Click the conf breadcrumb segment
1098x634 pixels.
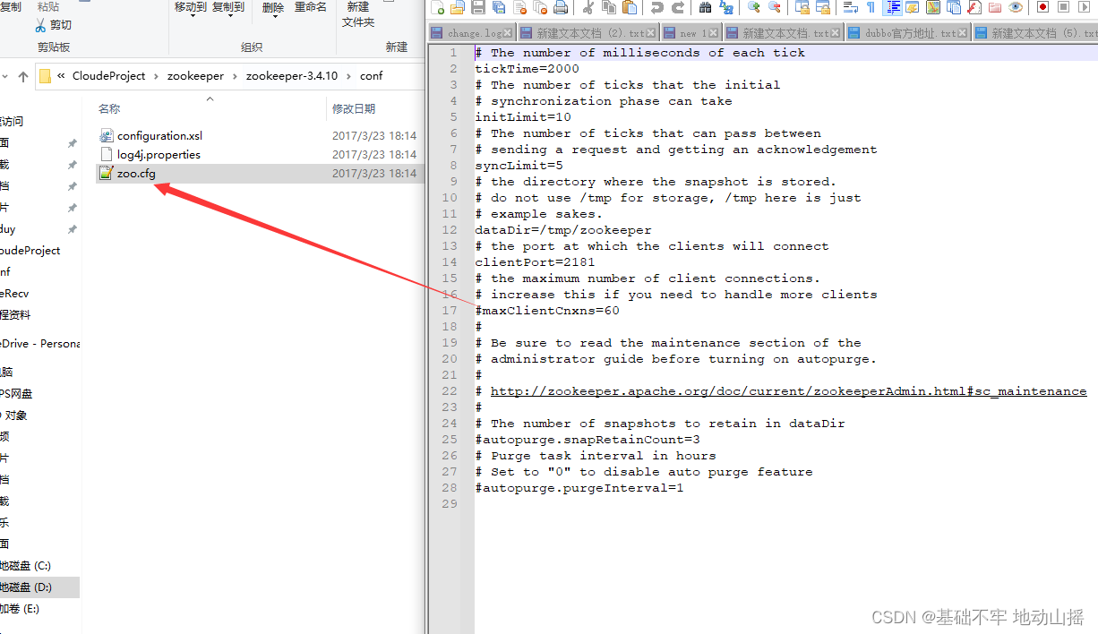coord(371,76)
